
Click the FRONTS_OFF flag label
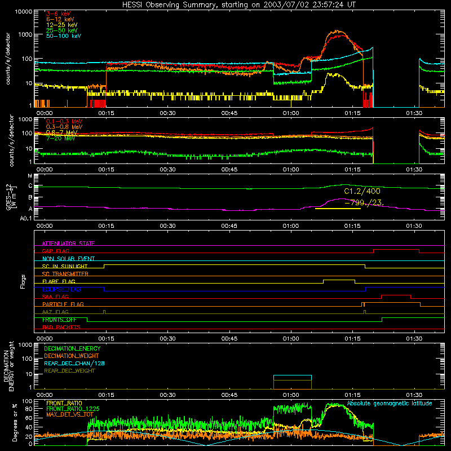[59, 320]
